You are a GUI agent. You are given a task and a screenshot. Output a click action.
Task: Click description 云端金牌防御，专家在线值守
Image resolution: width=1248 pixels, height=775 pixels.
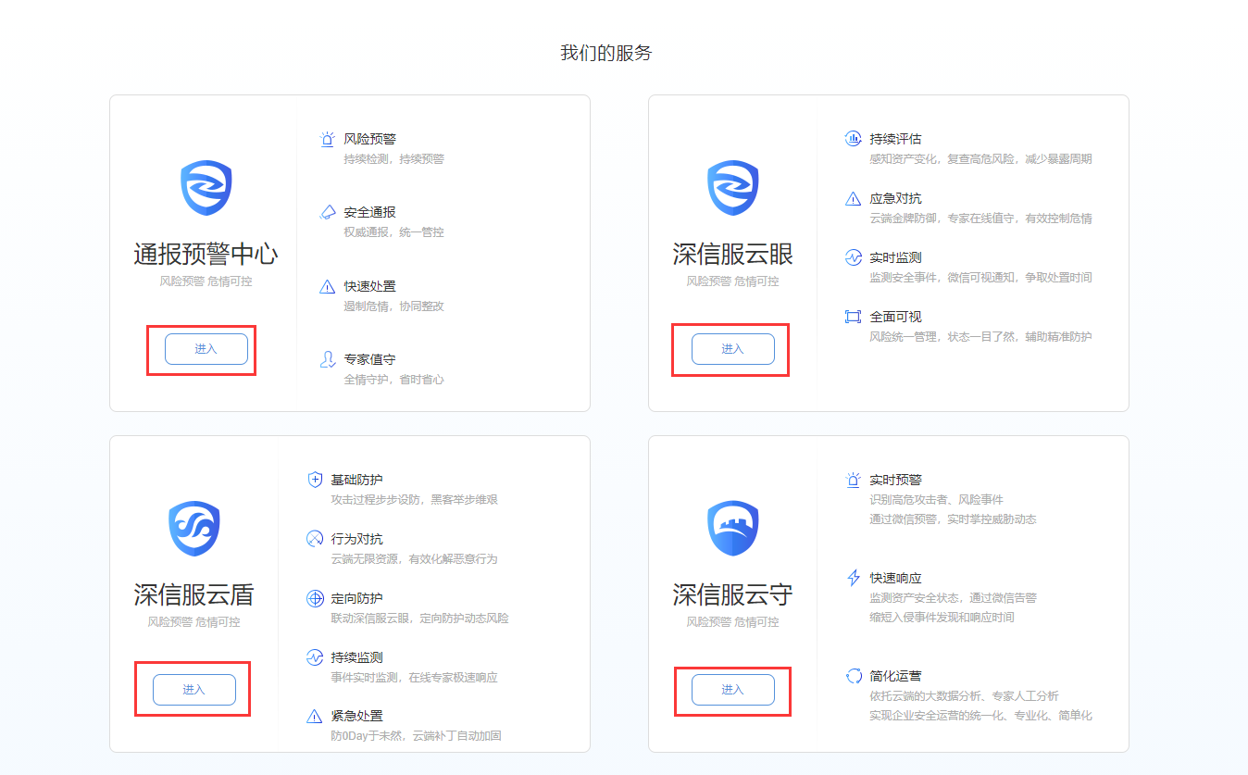pos(980,219)
